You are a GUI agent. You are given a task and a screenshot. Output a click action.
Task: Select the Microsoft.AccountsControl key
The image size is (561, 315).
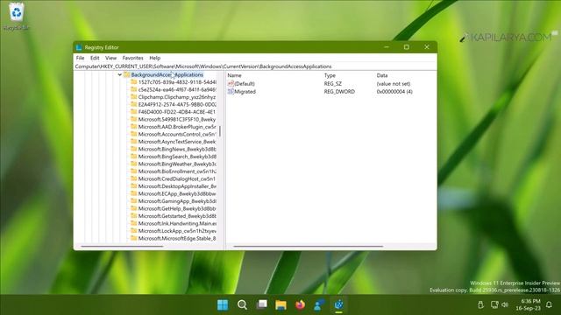point(177,134)
